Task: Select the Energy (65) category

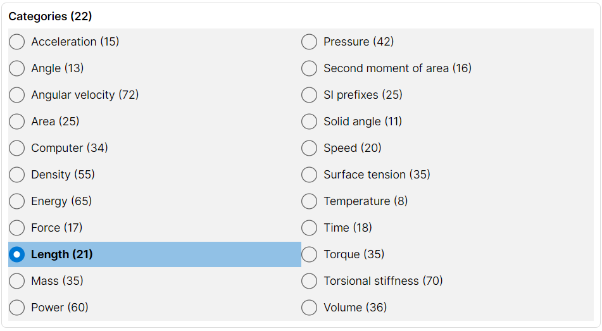Action: pos(17,201)
